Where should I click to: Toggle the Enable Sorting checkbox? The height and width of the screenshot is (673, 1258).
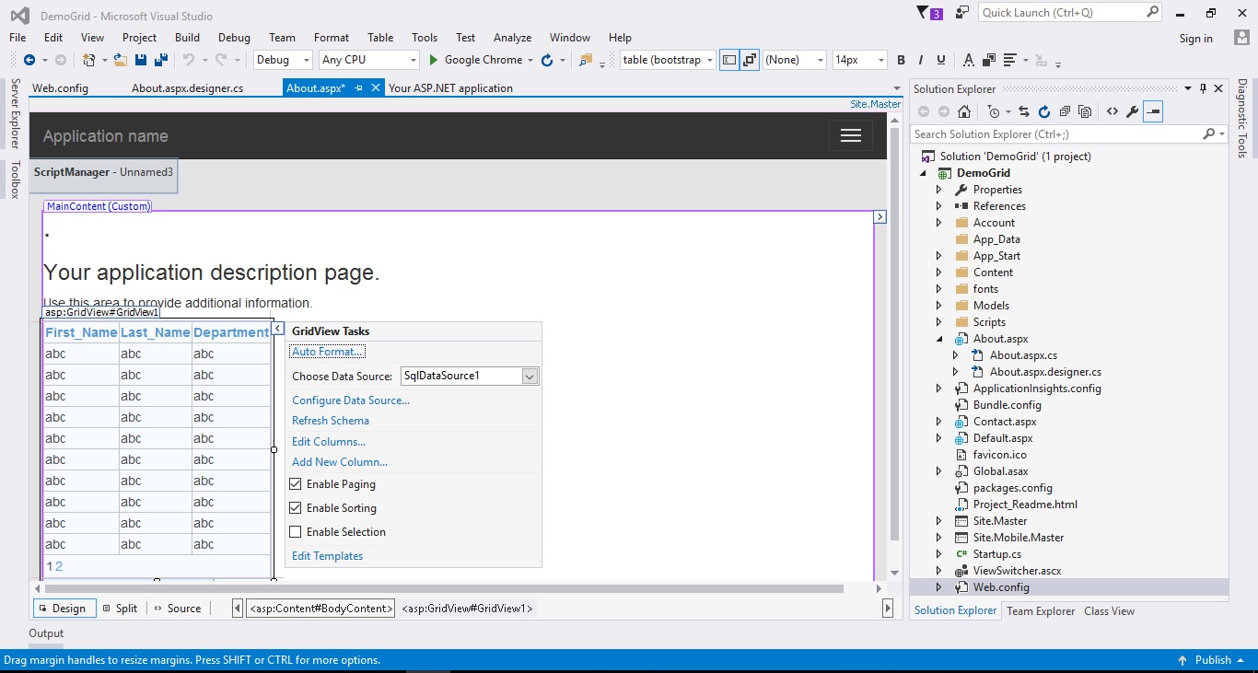296,507
